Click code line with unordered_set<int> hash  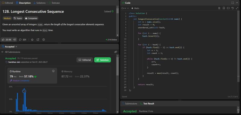coord(152,27)
